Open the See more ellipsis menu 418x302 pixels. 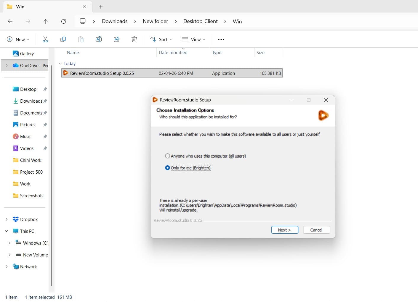(x=221, y=39)
